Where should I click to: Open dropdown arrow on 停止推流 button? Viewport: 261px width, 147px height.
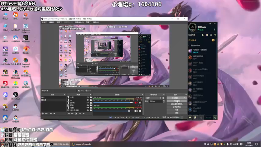185,98
